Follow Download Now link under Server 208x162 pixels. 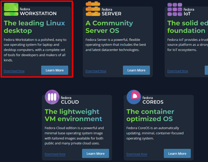click(96, 71)
